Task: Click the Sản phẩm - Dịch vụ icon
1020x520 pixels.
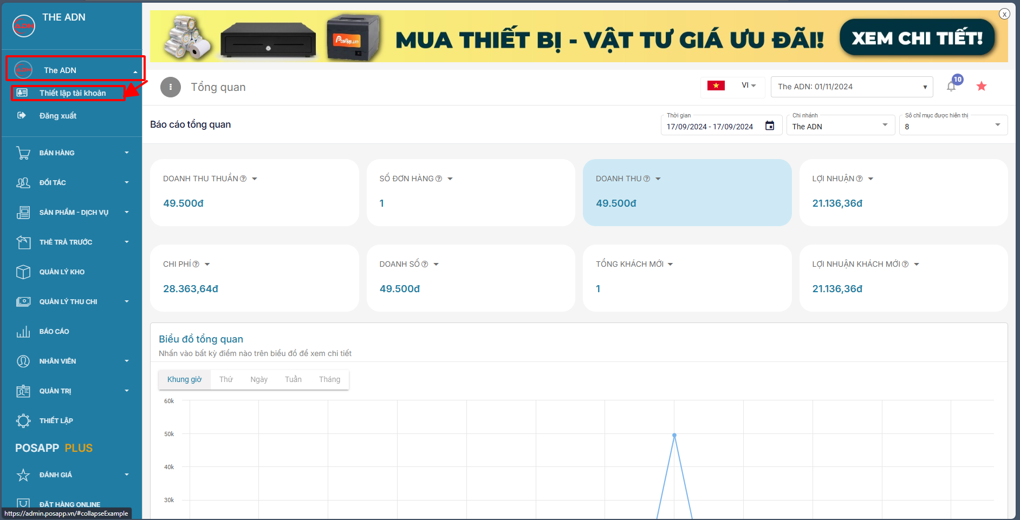Action: pos(23,213)
